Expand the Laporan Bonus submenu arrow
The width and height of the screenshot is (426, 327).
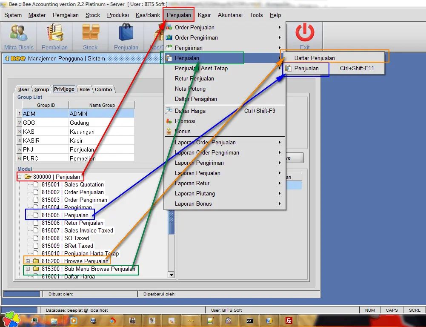(x=279, y=204)
